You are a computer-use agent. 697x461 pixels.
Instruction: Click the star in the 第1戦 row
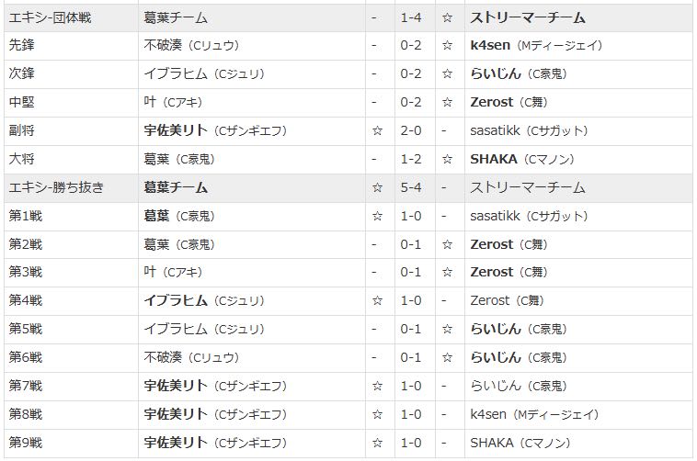click(377, 216)
